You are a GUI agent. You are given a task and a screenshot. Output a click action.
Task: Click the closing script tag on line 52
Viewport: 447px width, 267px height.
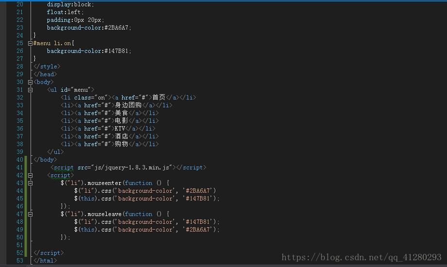[48, 253]
